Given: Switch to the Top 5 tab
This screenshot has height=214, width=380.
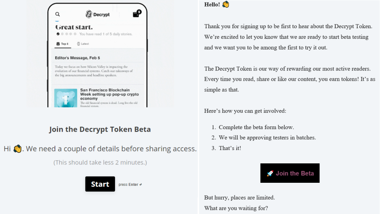Looking at the screenshot, I should click(63, 44).
